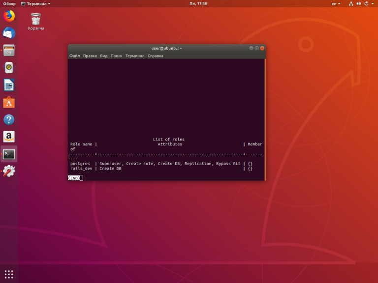Maximize the terminal window

(x=257, y=48)
